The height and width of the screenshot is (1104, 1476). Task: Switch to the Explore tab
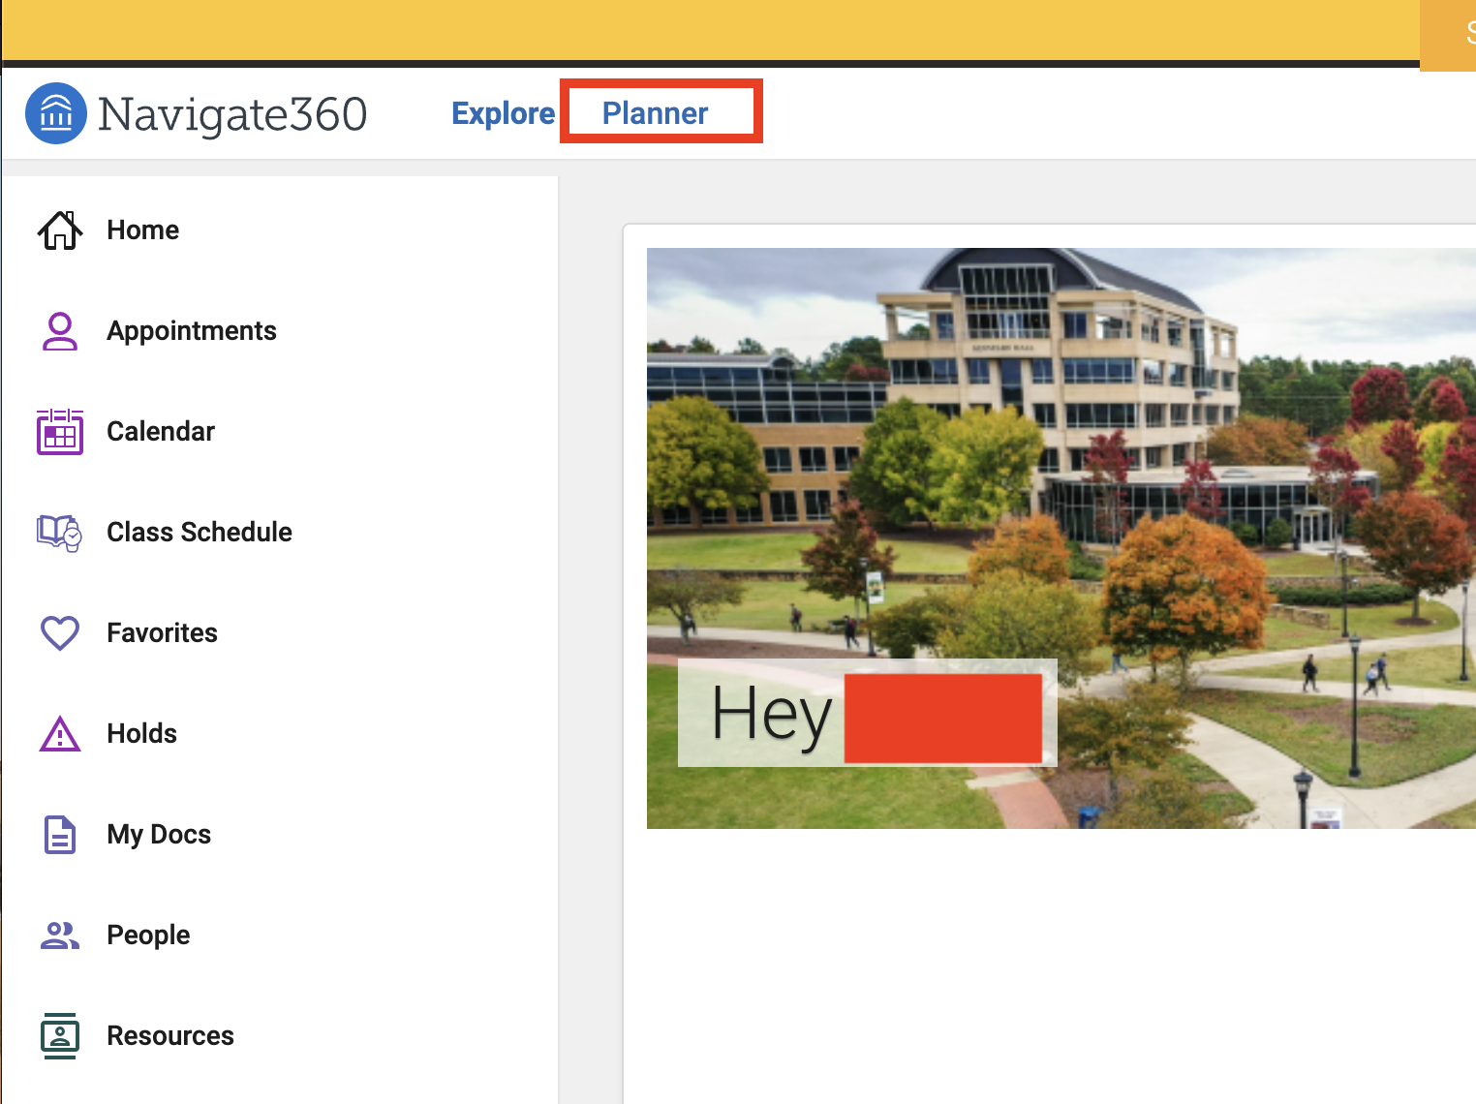tap(503, 113)
